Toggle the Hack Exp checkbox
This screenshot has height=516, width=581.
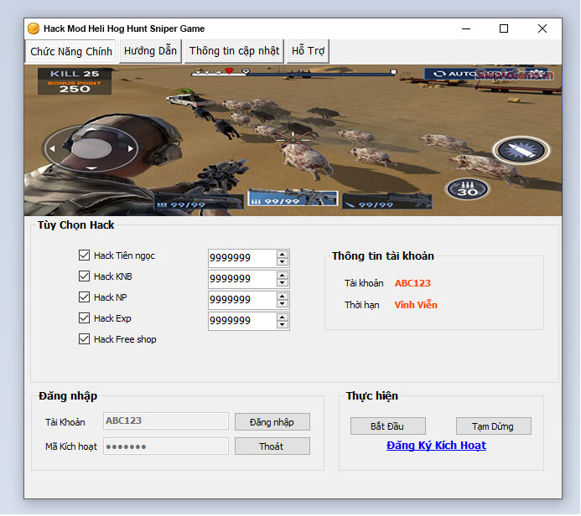pyautogui.click(x=84, y=318)
